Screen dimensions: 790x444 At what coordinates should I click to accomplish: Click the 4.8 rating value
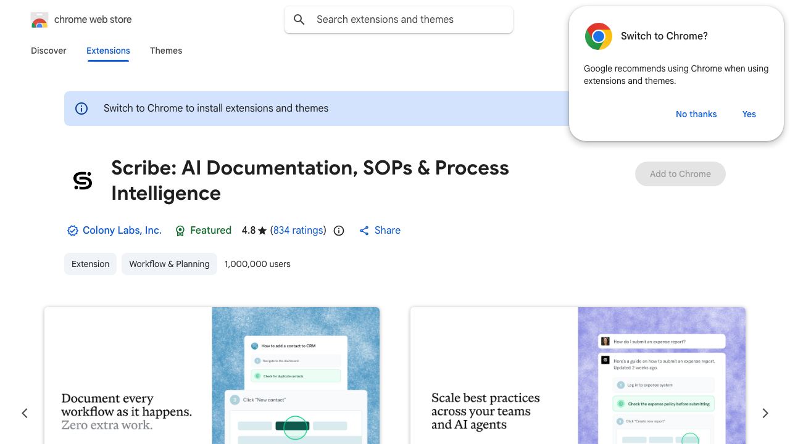pos(249,231)
